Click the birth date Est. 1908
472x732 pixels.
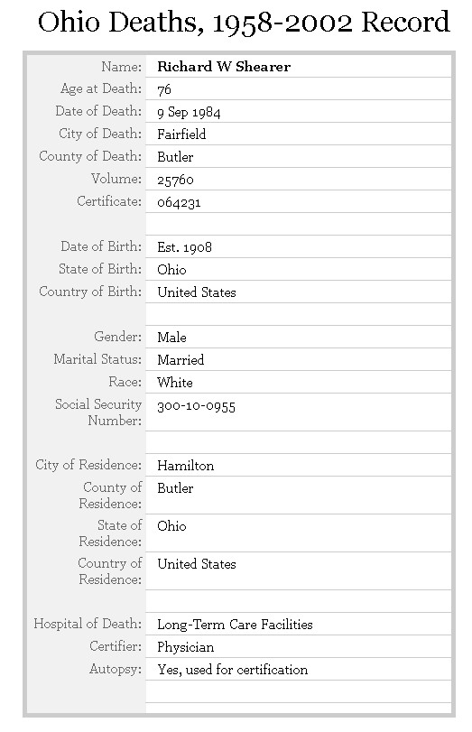click(184, 247)
